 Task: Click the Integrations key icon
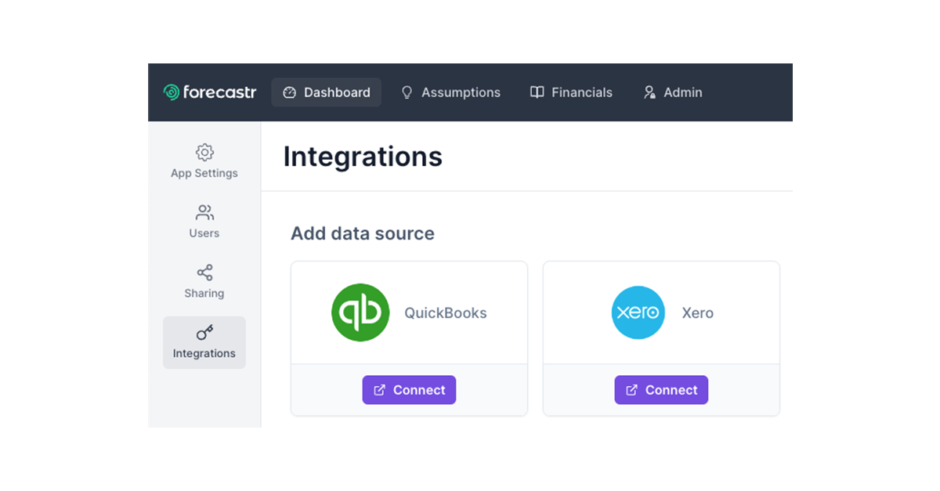[204, 333]
